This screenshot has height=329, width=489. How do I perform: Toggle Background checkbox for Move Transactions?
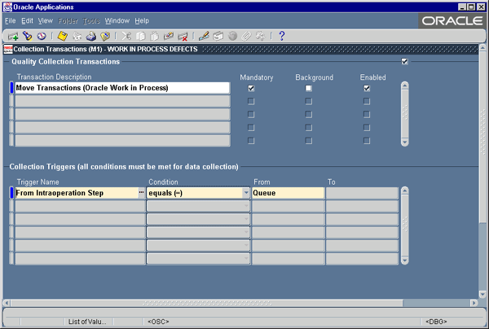pyautogui.click(x=308, y=88)
